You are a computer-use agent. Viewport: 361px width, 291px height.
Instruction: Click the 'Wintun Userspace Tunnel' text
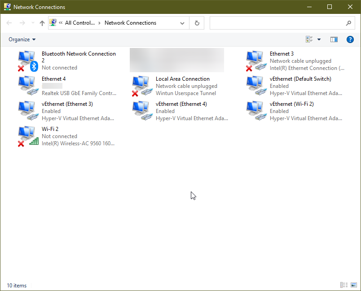coord(186,93)
